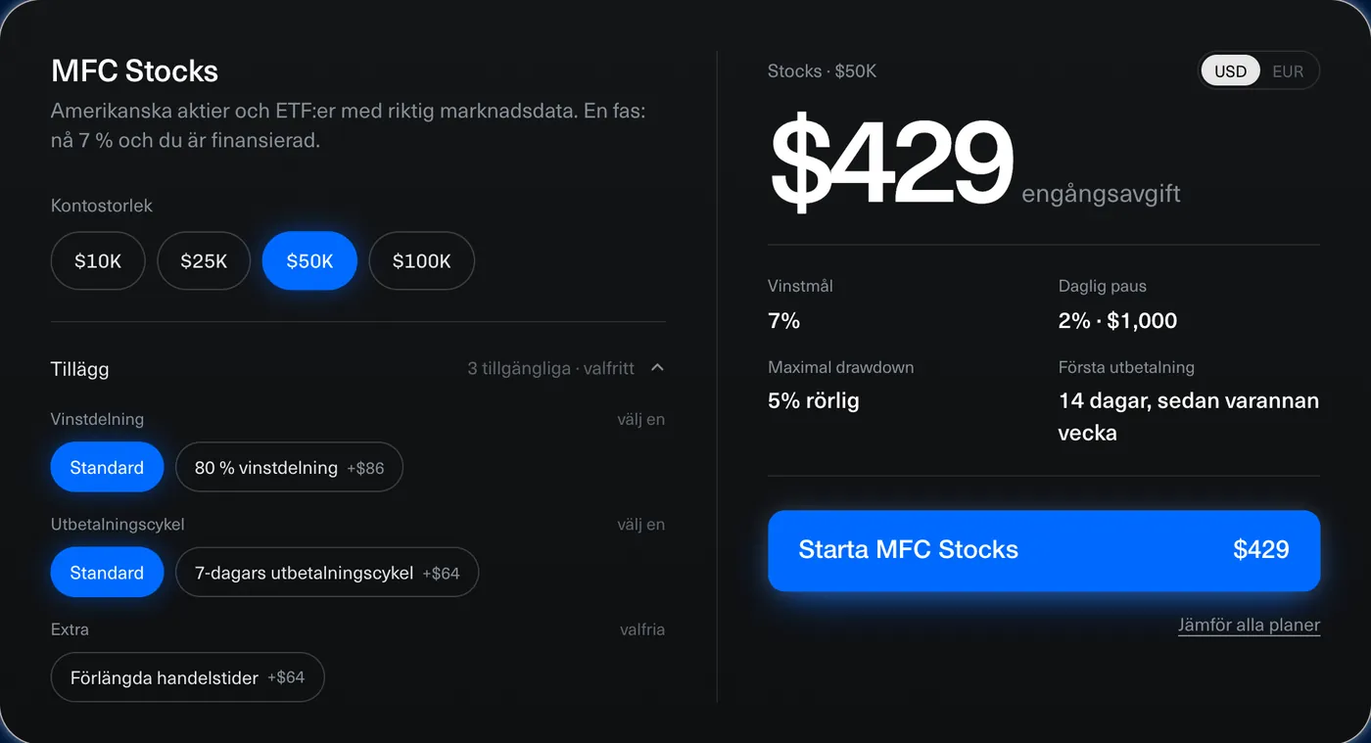1371x743 pixels.
Task: Click Starta MFC Stocks button
Action: tap(1044, 550)
